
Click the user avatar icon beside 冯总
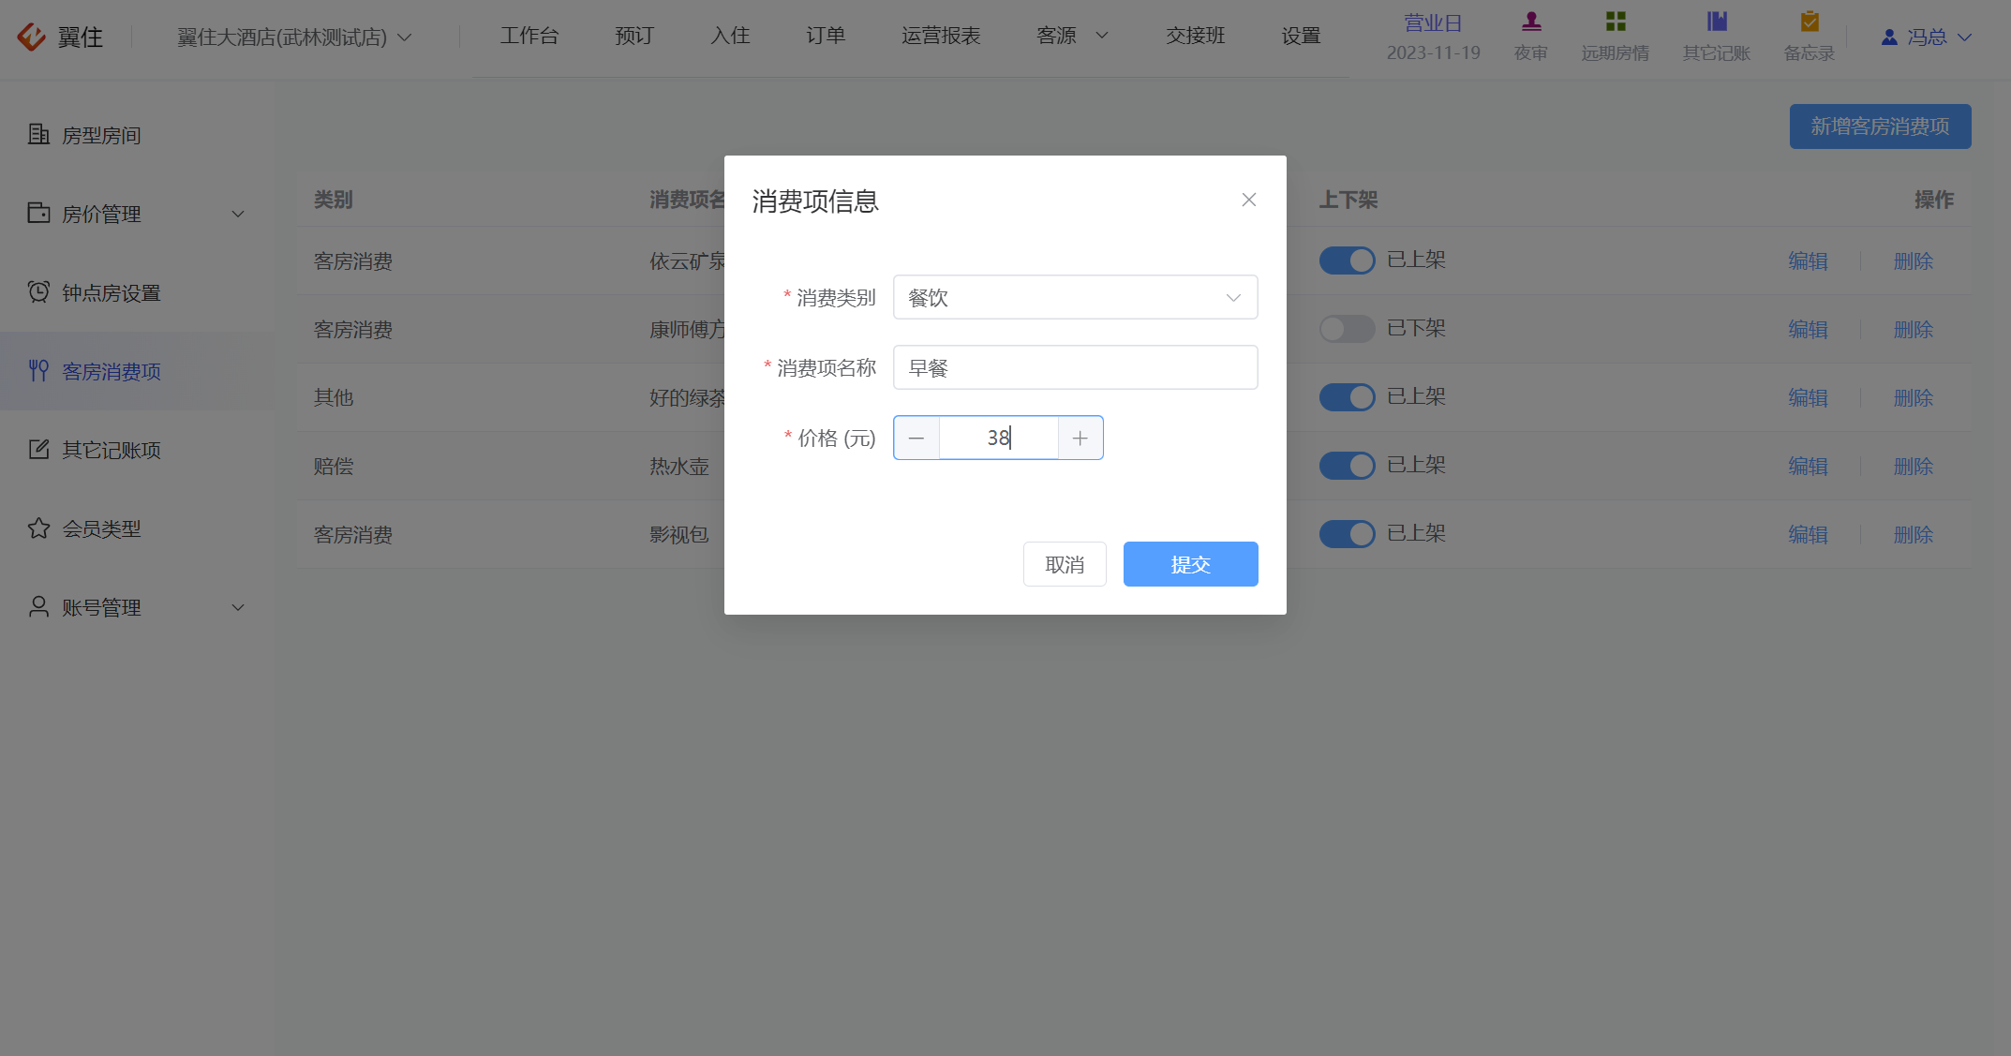pyautogui.click(x=1889, y=37)
